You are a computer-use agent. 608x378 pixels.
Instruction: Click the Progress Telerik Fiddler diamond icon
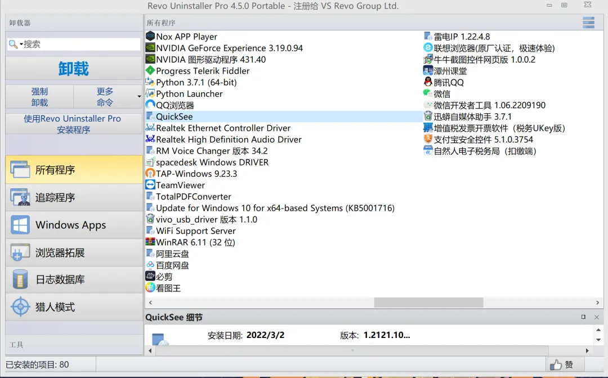pyautogui.click(x=150, y=70)
